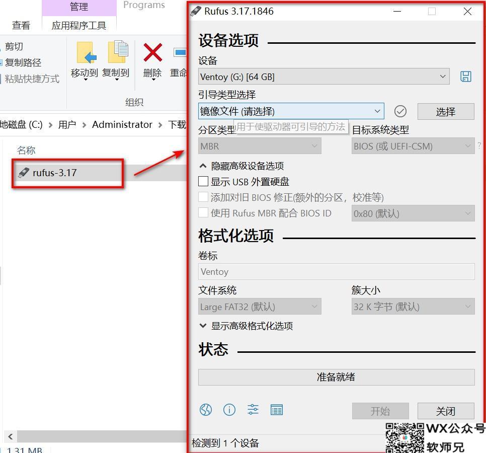486x453 pixels.
Task: Click the 本地磁盘 (C:) breadcrumb
Action: coord(21,125)
